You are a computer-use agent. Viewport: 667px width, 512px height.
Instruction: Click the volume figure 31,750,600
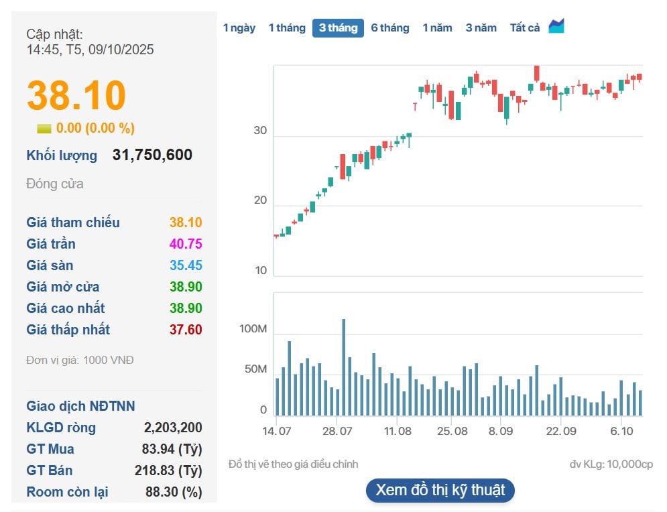click(152, 155)
